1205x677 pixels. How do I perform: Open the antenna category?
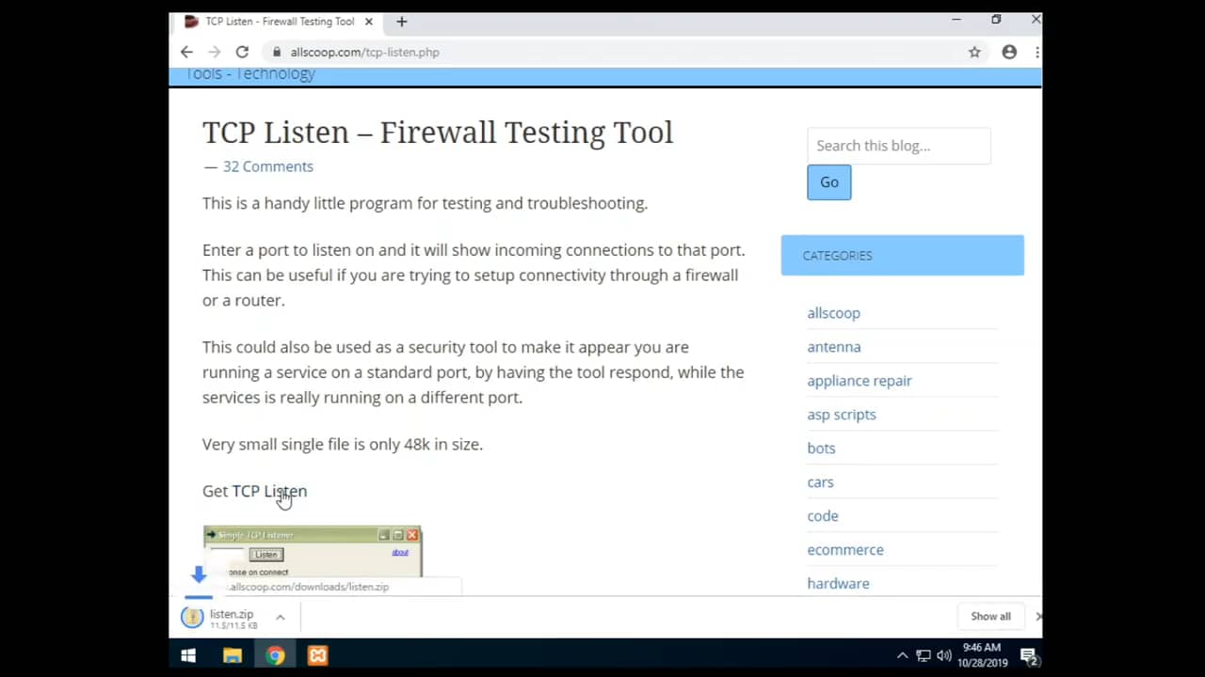pyautogui.click(x=833, y=347)
